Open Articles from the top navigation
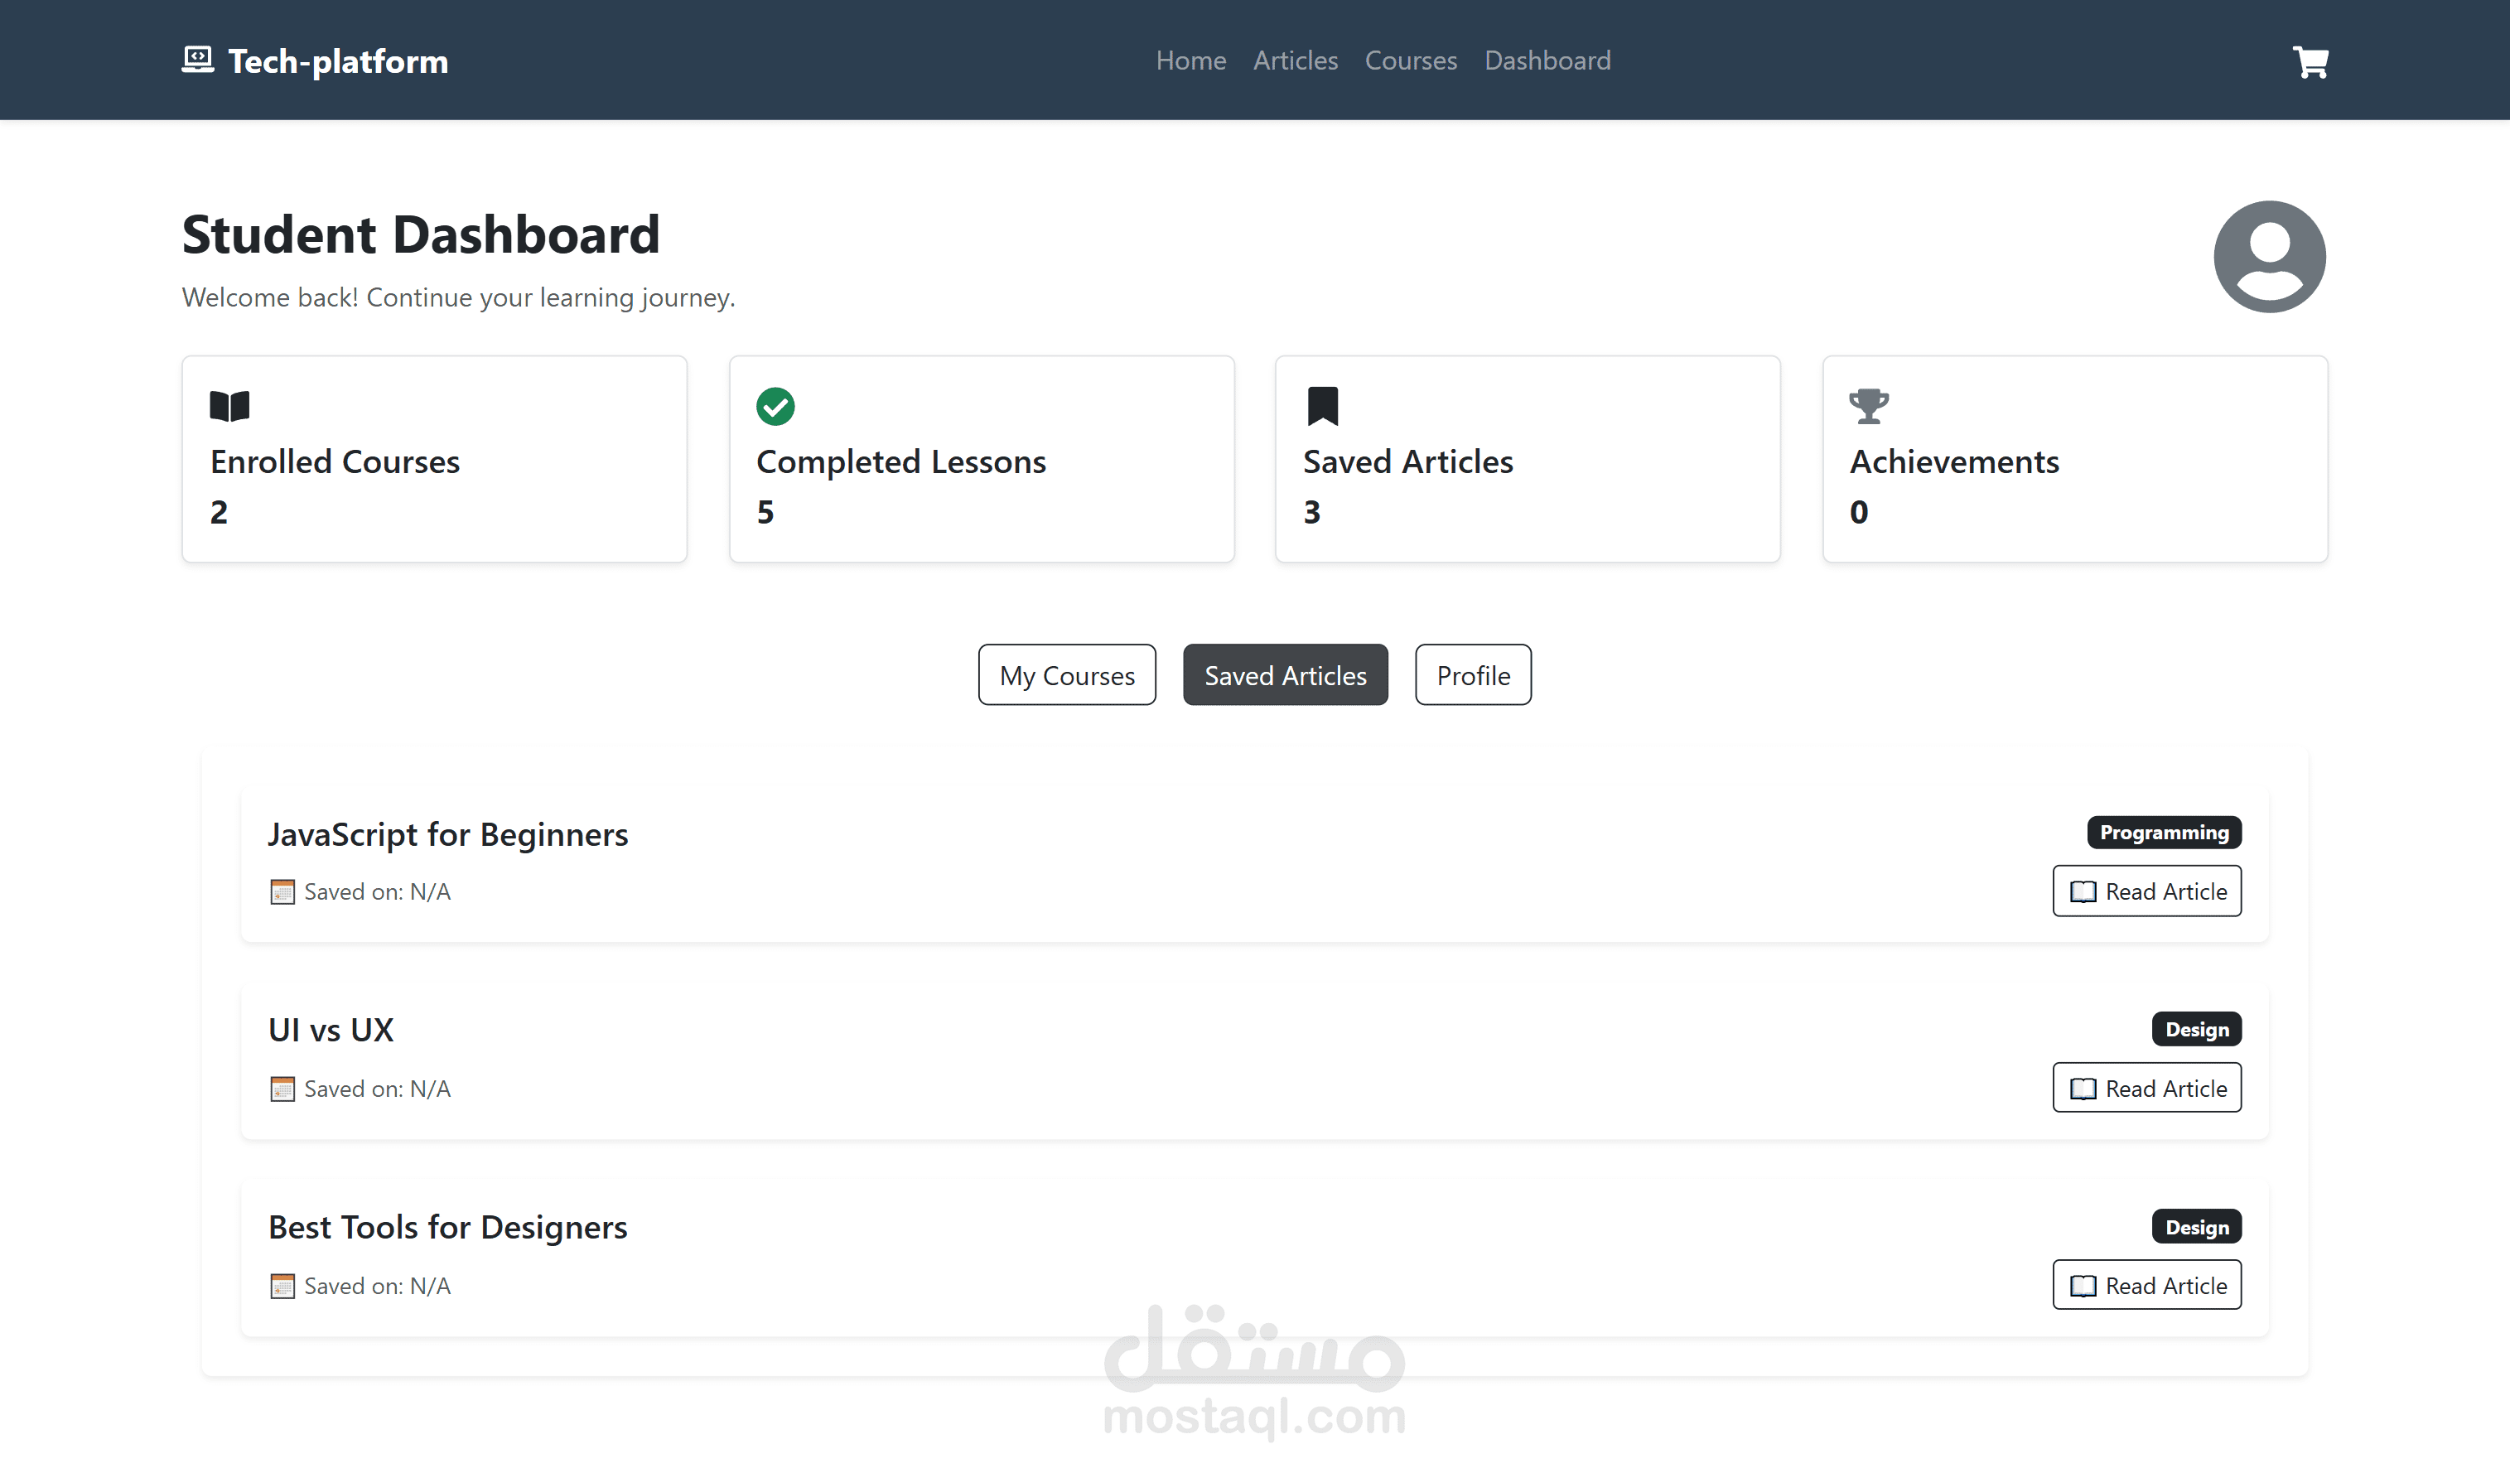 tap(1295, 60)
